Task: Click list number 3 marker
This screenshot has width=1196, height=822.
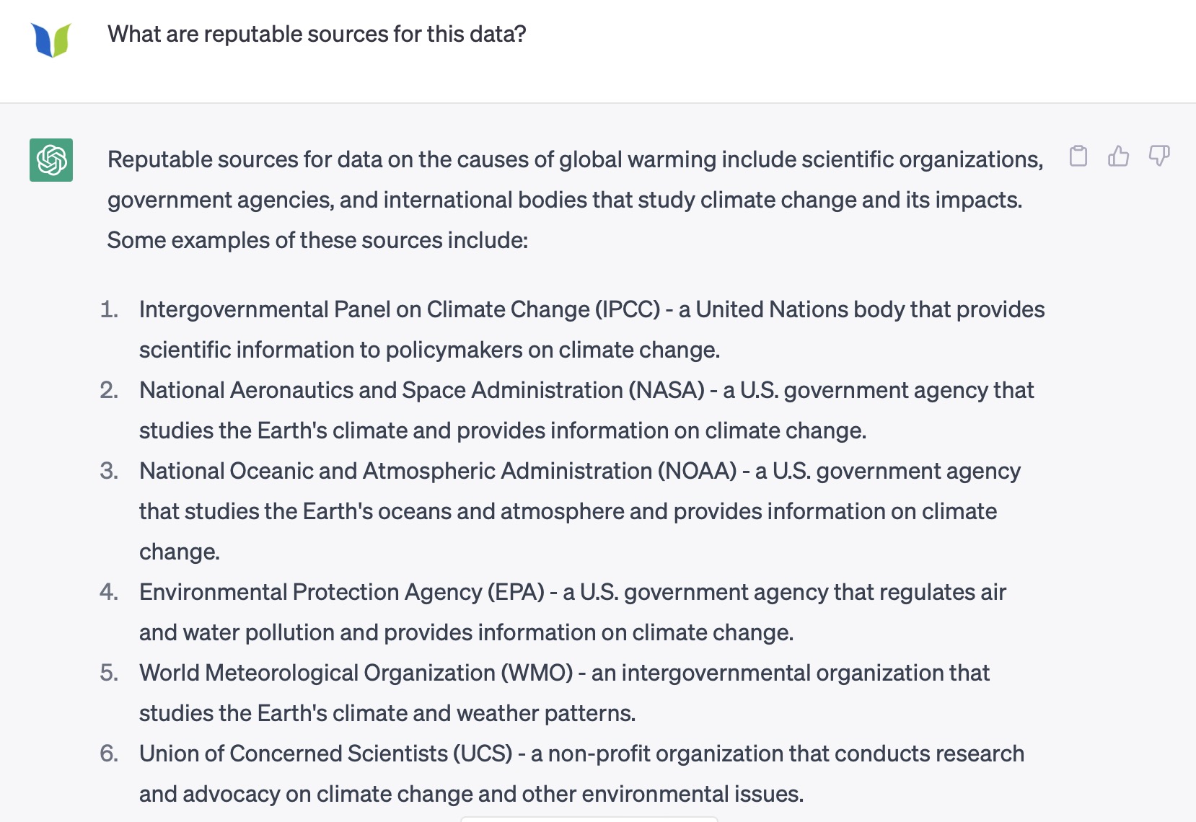Action: pos(109,471)
